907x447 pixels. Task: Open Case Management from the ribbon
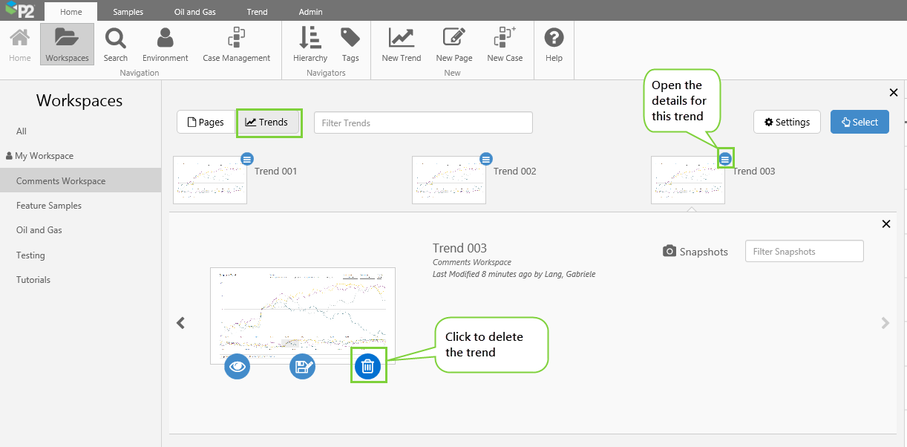(x=237, y=45)
